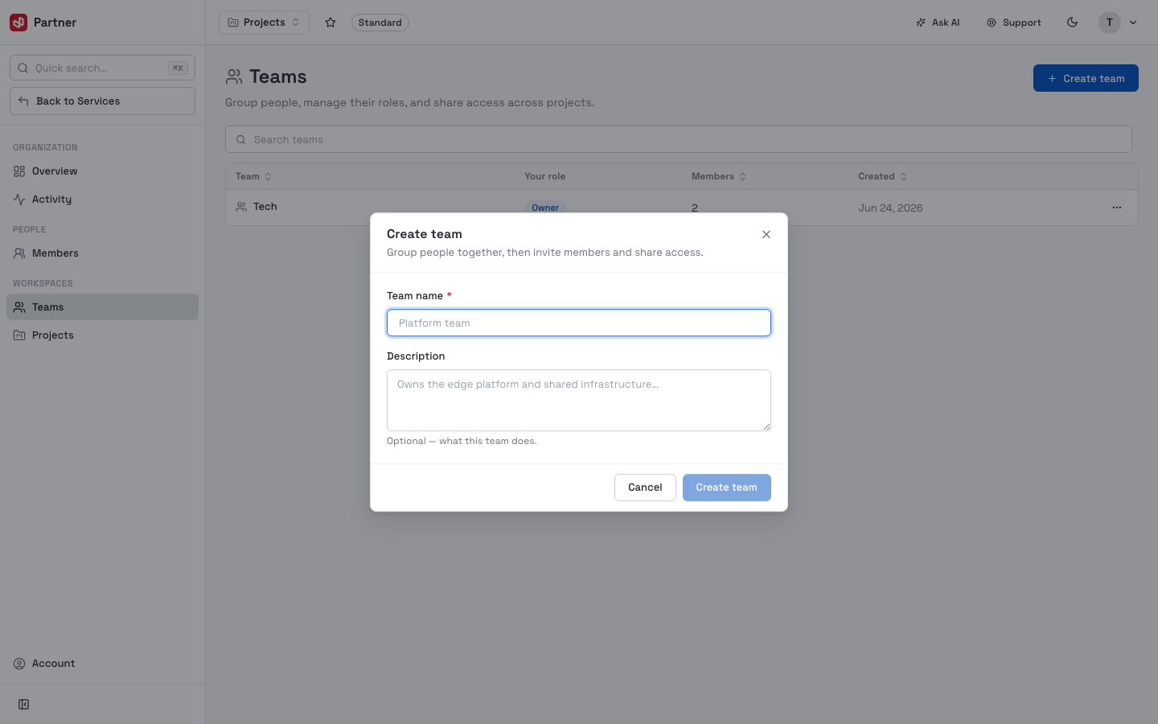
Task: Click the Jun 24, 2026 date cell
Action: [890, 208]
